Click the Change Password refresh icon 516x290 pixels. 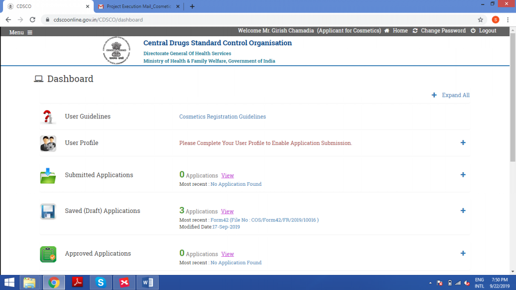(415, 31)
